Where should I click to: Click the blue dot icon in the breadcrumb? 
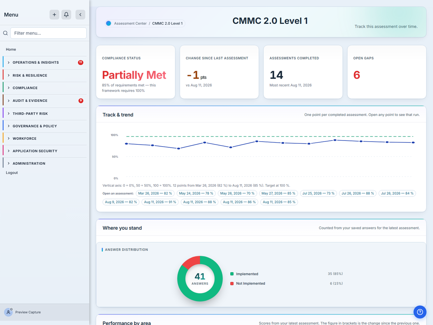pos(108,23)
